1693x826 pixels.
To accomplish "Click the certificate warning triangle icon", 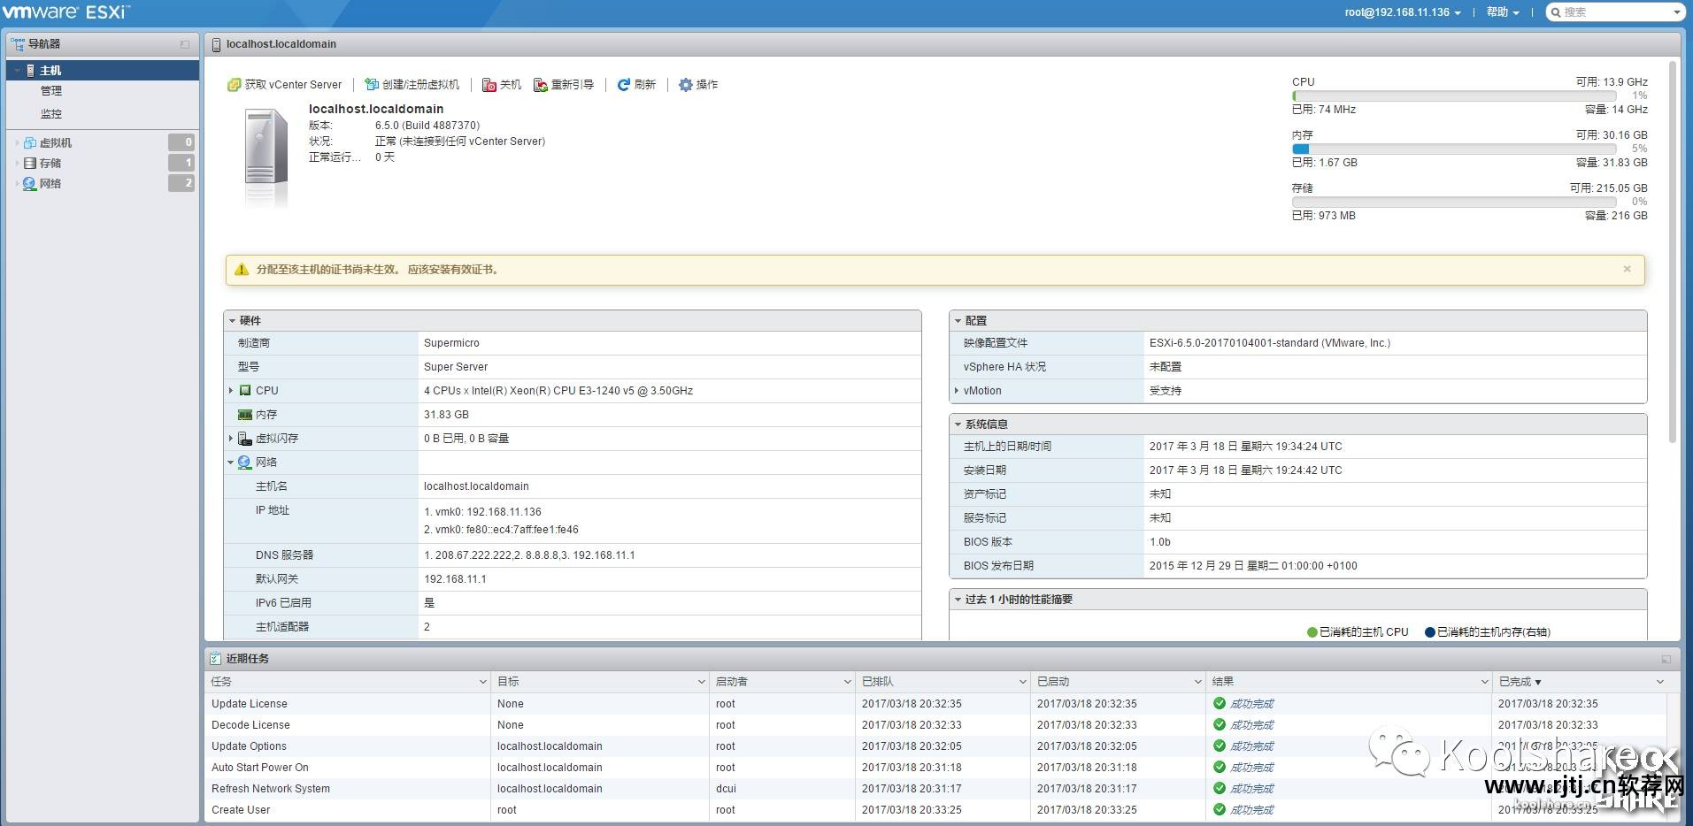I will [x=241, y=270].
